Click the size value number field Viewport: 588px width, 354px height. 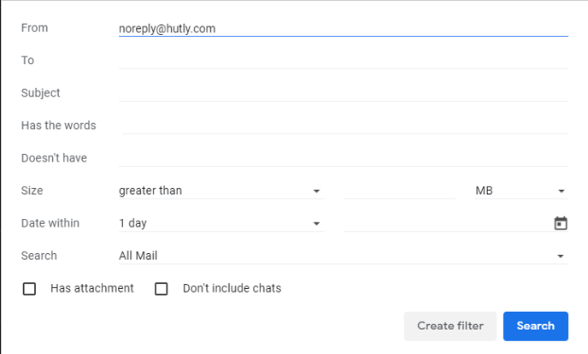click(399, 191)
